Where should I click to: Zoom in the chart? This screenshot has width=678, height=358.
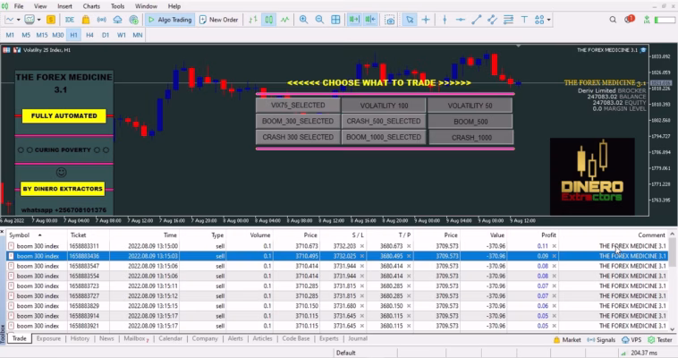click(x=303, y=20)
